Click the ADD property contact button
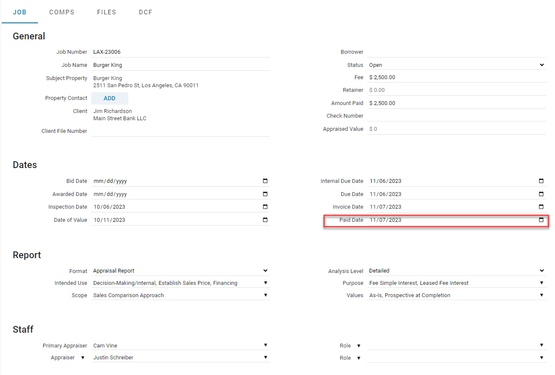This screenshot has width=555, height=375. click(110, 98)
